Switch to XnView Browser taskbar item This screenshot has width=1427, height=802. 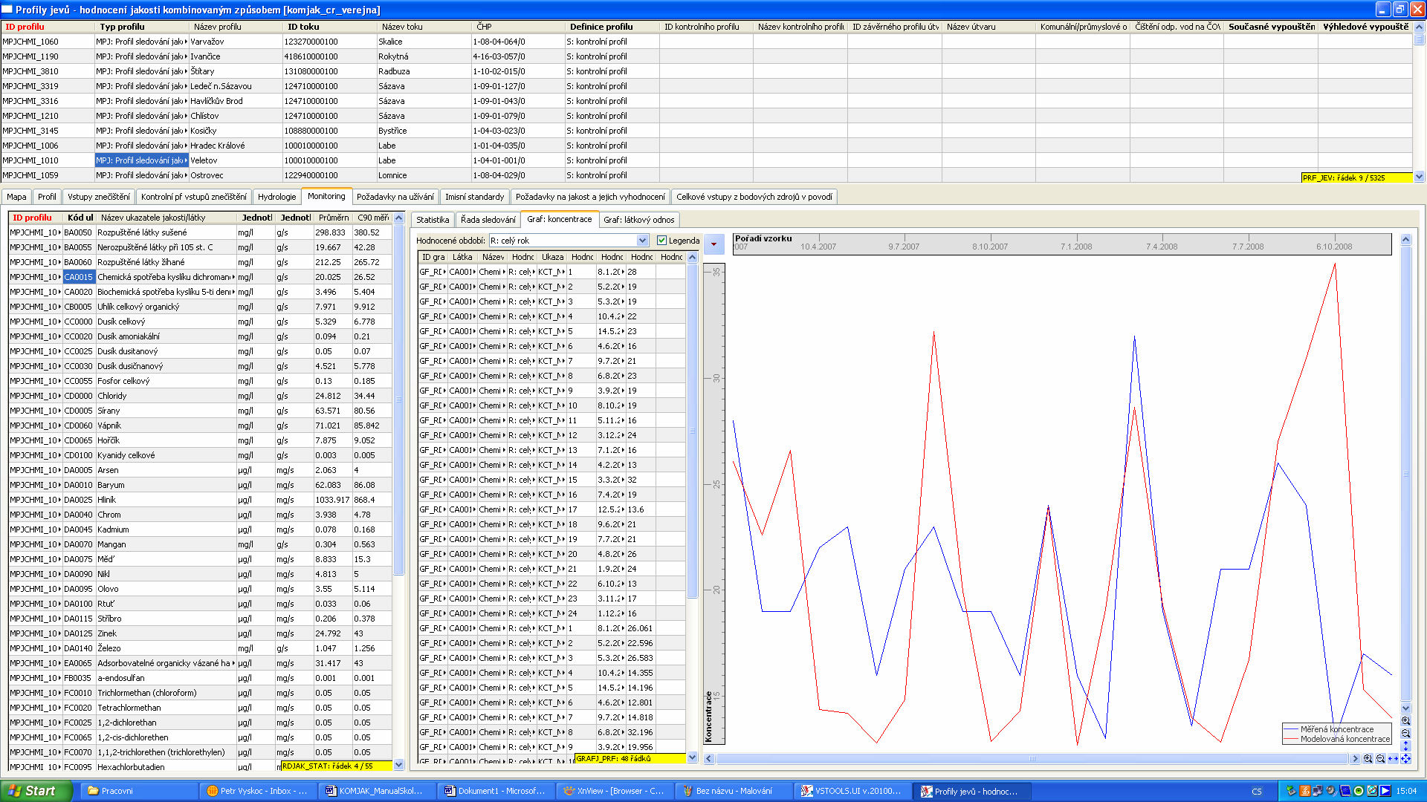coord(616,791)
